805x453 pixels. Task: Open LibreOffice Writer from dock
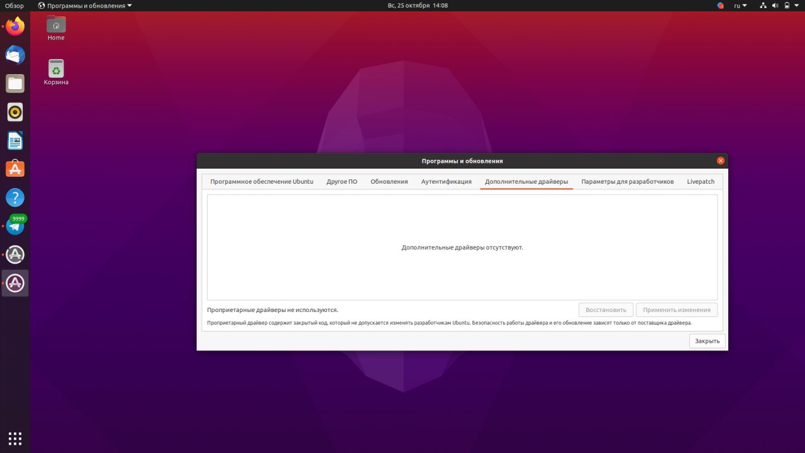pyautogui.click(x=15, y=140)
